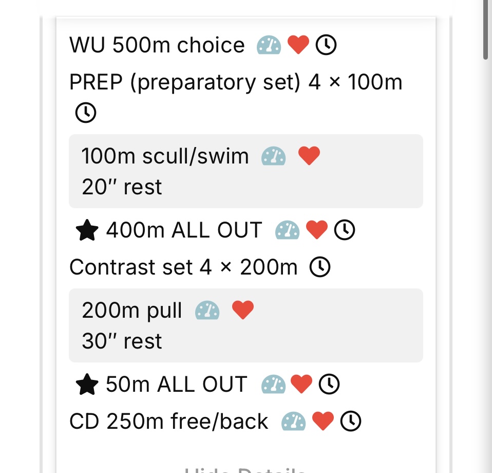Click the heart icon next to 200m pull

[243, 311]
